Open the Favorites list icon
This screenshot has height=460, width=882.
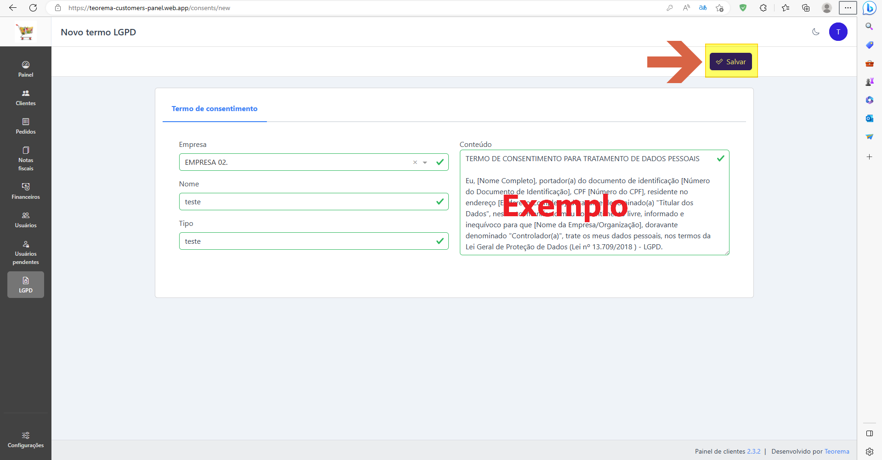coord(786,8)
